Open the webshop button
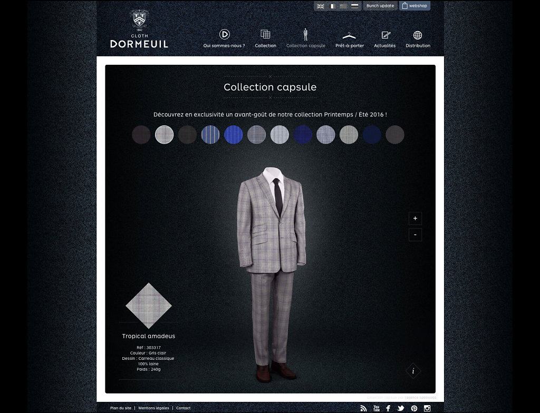The height and width of the screenshot is (413, 540). (414, 6)
